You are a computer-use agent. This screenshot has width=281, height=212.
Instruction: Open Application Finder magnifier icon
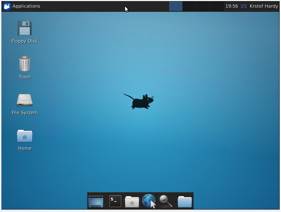coord(166,201)
